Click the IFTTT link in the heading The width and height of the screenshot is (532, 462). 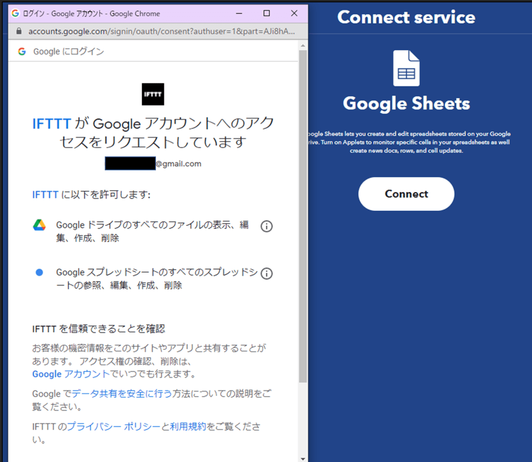click(52, 124)
